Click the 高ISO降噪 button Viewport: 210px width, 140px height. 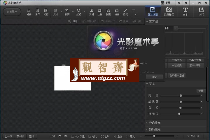point(195,66)
